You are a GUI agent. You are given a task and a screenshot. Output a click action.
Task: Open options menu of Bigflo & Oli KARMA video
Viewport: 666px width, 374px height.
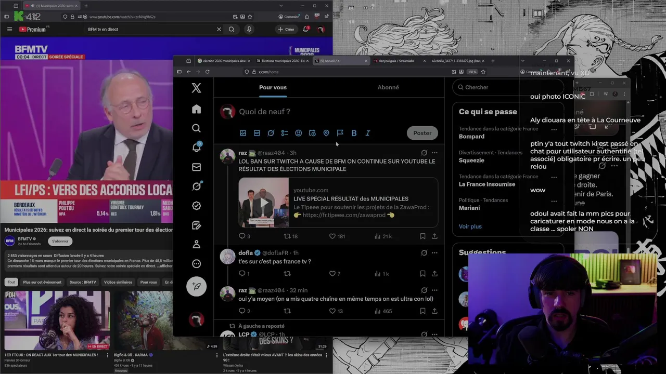(217, 356)
